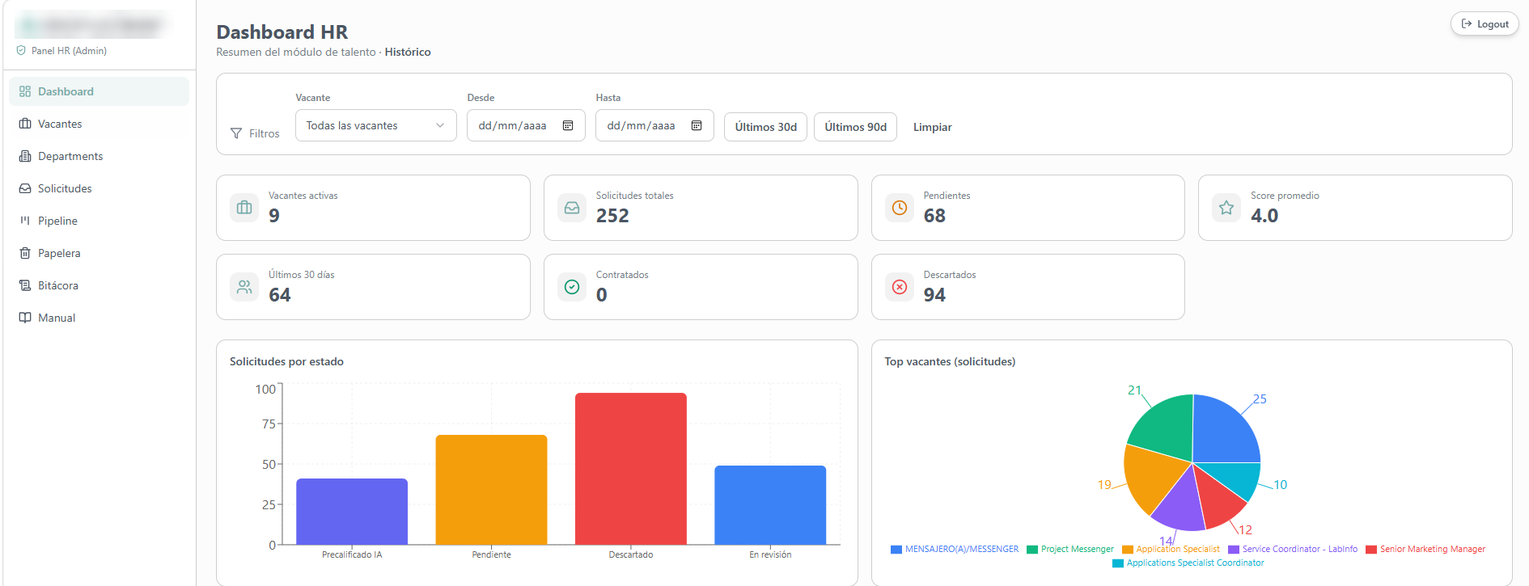
Task: Open the Desde calendar picker icon
Action: pos(568,125)
